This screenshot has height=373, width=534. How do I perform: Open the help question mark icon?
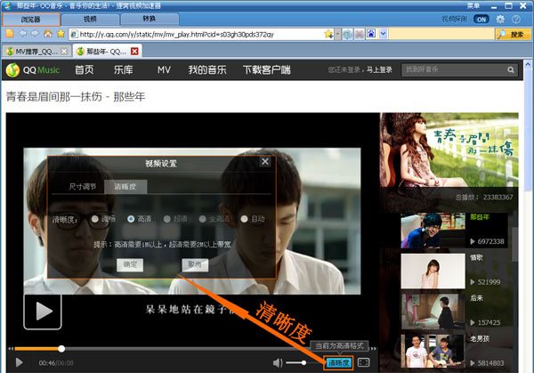coord(516,20)
